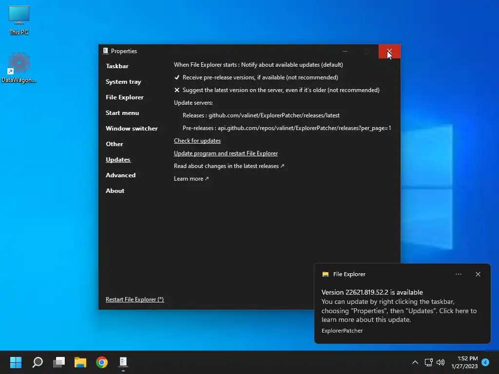Click Update program and restart File Explorer
499x374 pixels.
(x=226, y=153)
